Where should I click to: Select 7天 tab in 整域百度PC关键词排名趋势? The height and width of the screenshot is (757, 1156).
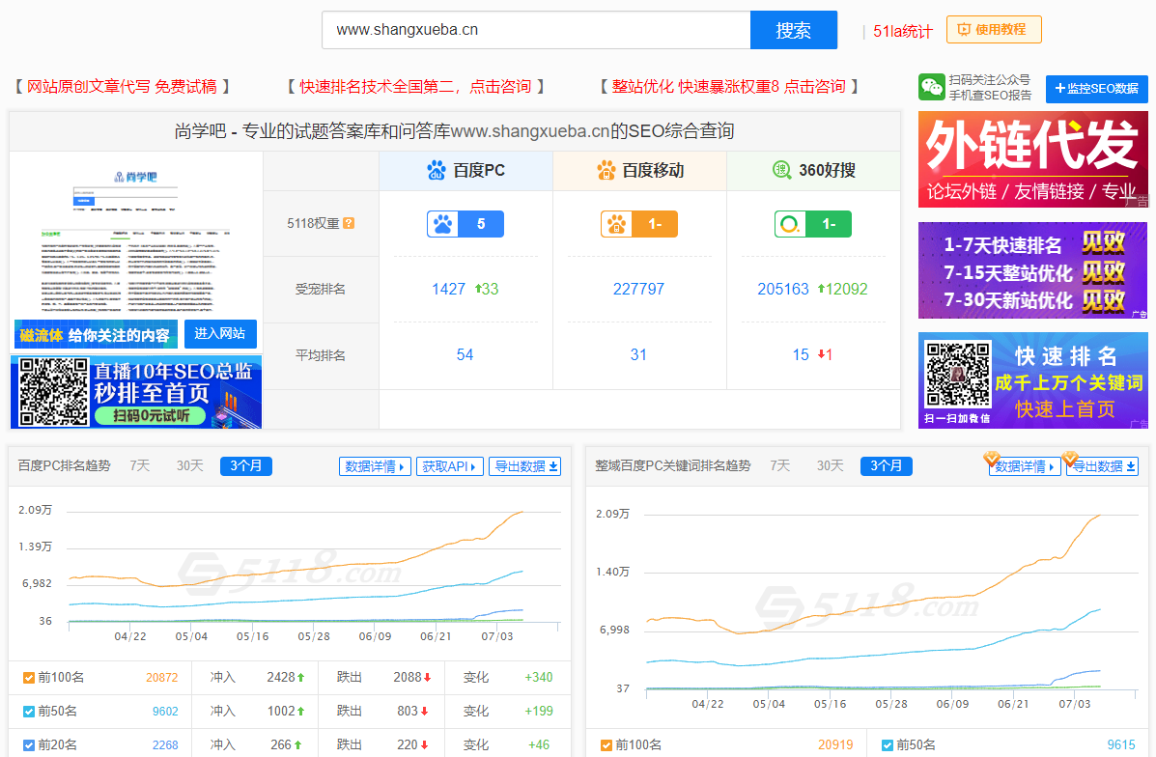coord(780,465)
